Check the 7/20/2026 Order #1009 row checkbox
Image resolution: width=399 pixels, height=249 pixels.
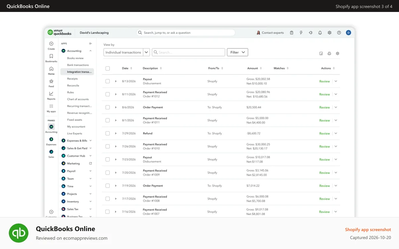pos(107,173)
